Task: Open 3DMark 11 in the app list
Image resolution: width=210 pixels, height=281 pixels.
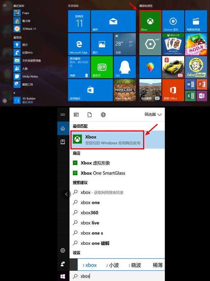Action: point(25,29)
